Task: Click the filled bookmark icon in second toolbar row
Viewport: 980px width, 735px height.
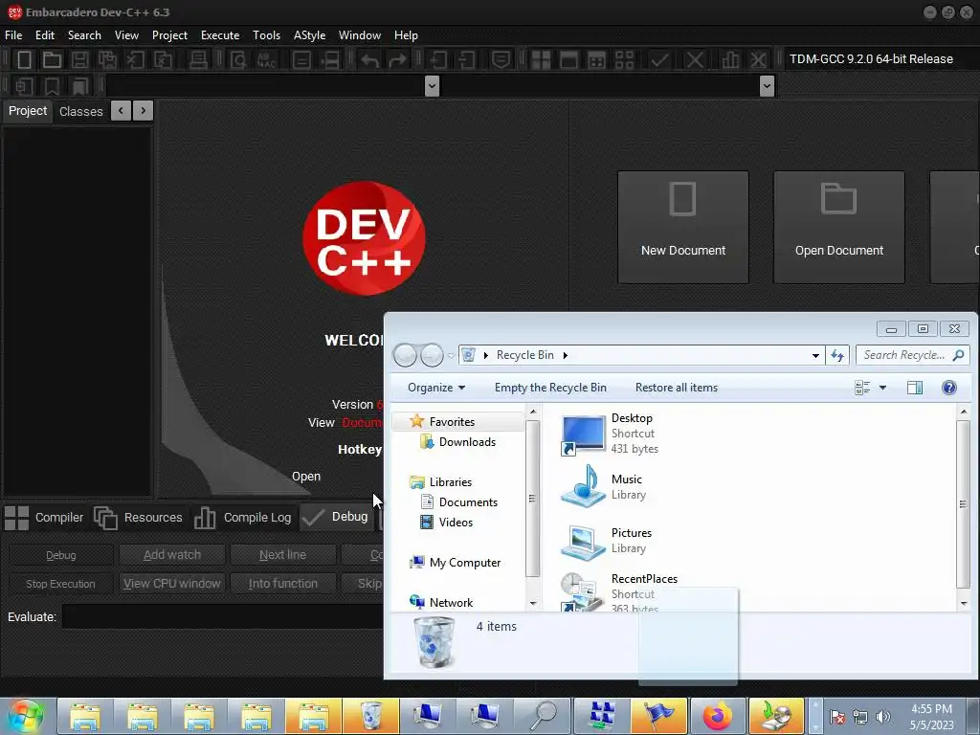Action: [x=80, y=86]
